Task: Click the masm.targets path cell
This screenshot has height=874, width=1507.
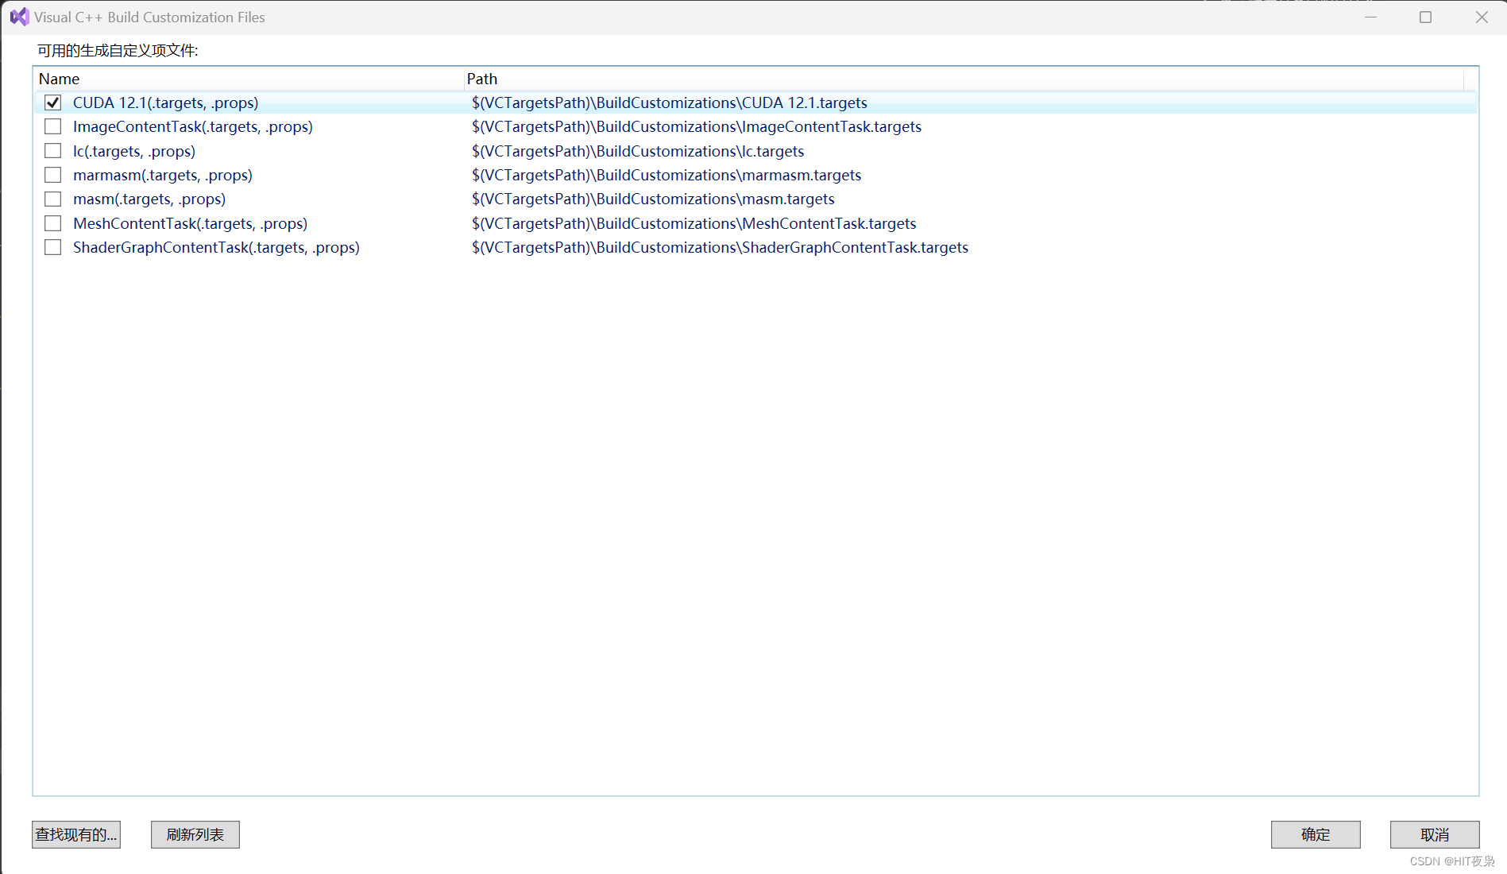Action: 653,199
